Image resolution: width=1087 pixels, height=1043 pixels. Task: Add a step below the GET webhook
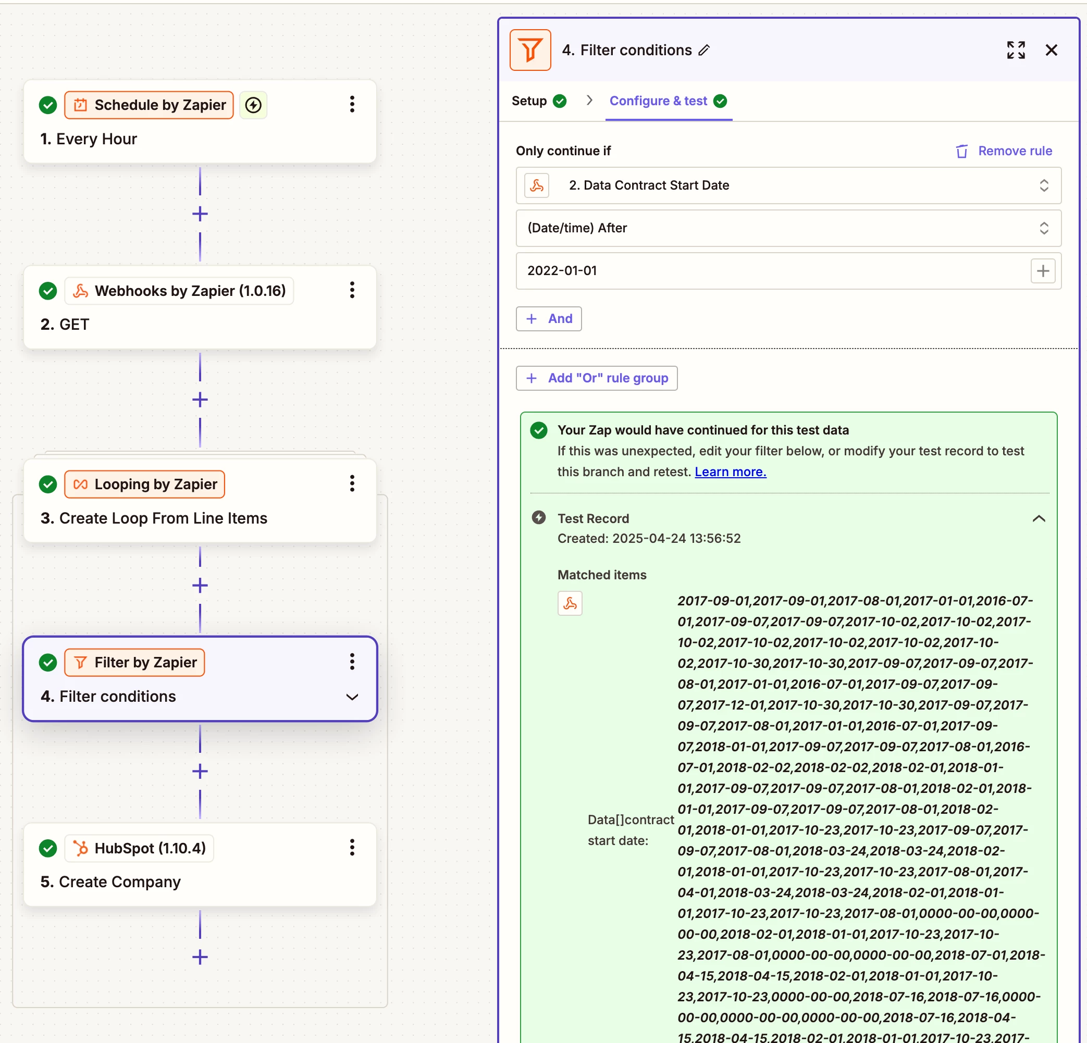(x=200, y=400)
